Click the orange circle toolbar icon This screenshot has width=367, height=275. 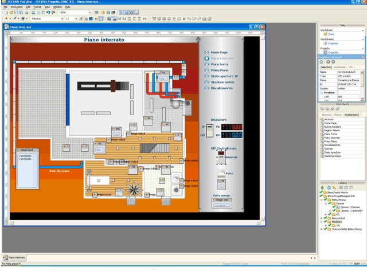click(103, 13)
